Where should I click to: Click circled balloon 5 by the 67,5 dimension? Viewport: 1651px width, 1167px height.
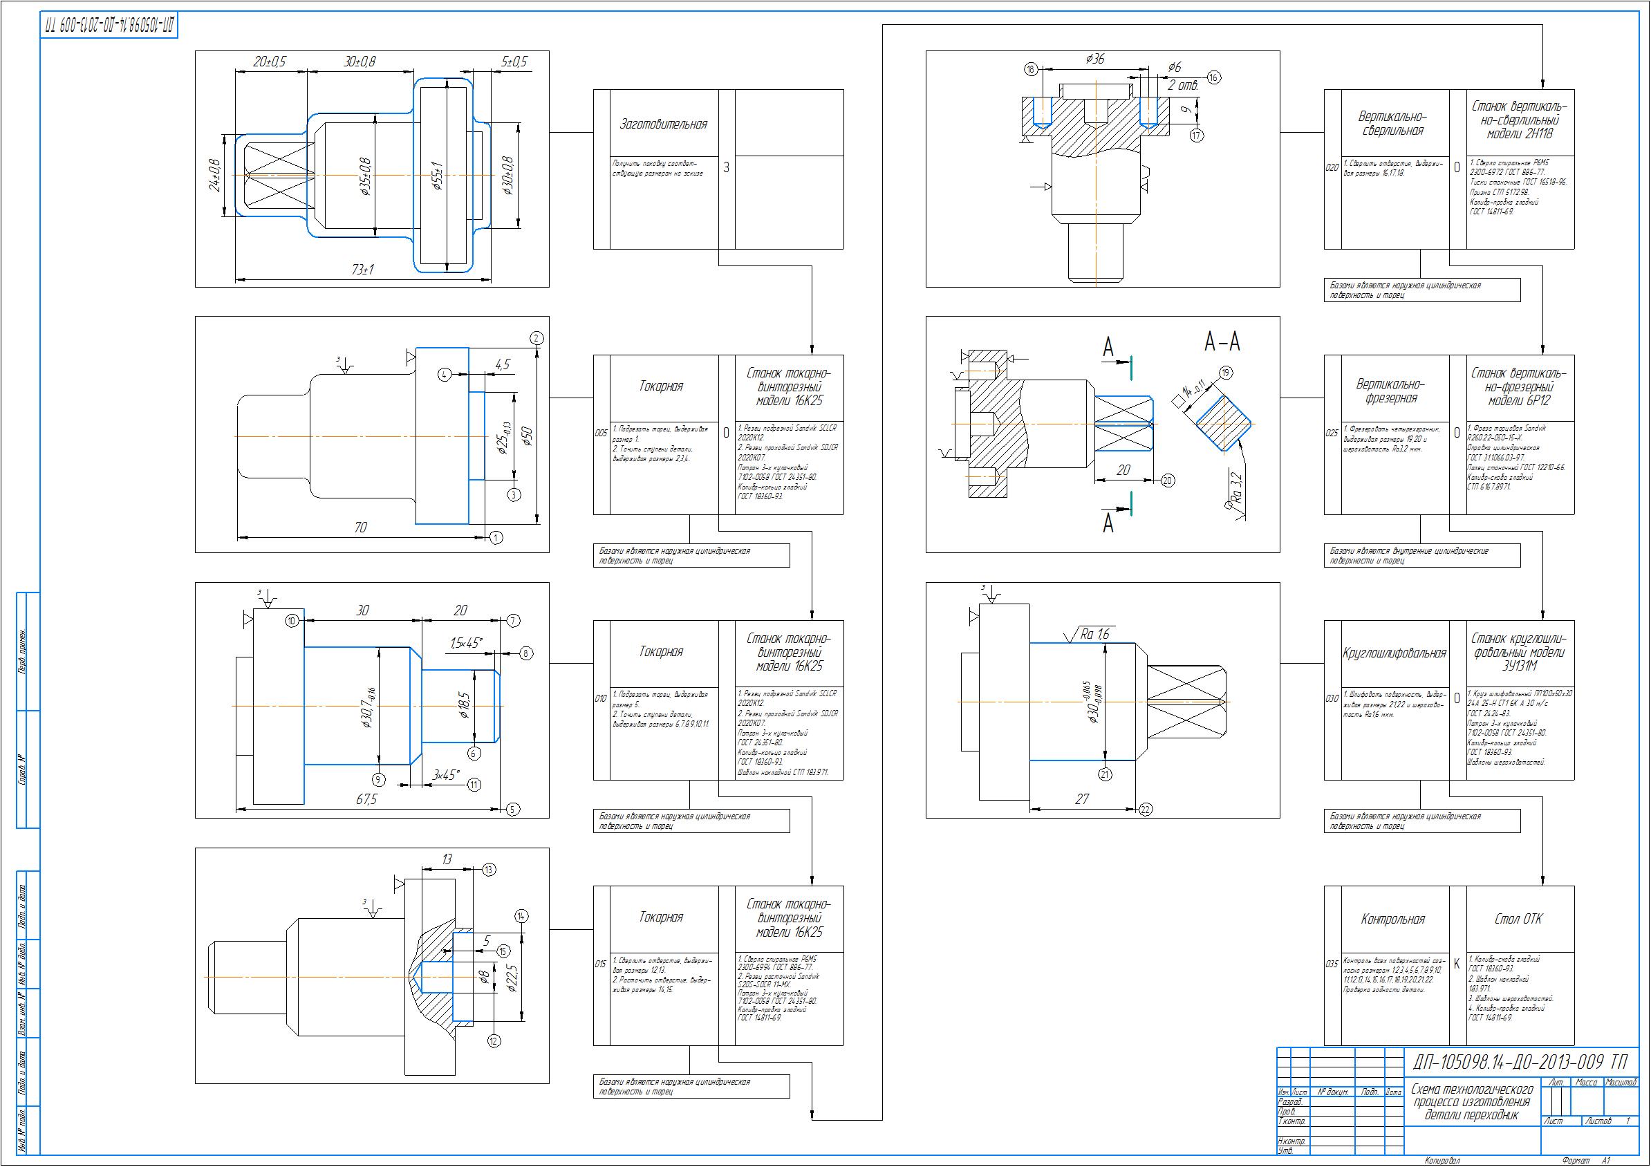click(x=512, y=809)
